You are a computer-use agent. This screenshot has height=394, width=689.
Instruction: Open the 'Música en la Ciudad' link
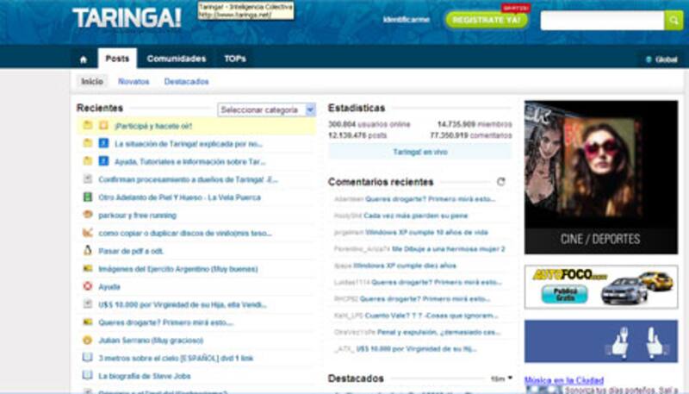click(564, 380)
